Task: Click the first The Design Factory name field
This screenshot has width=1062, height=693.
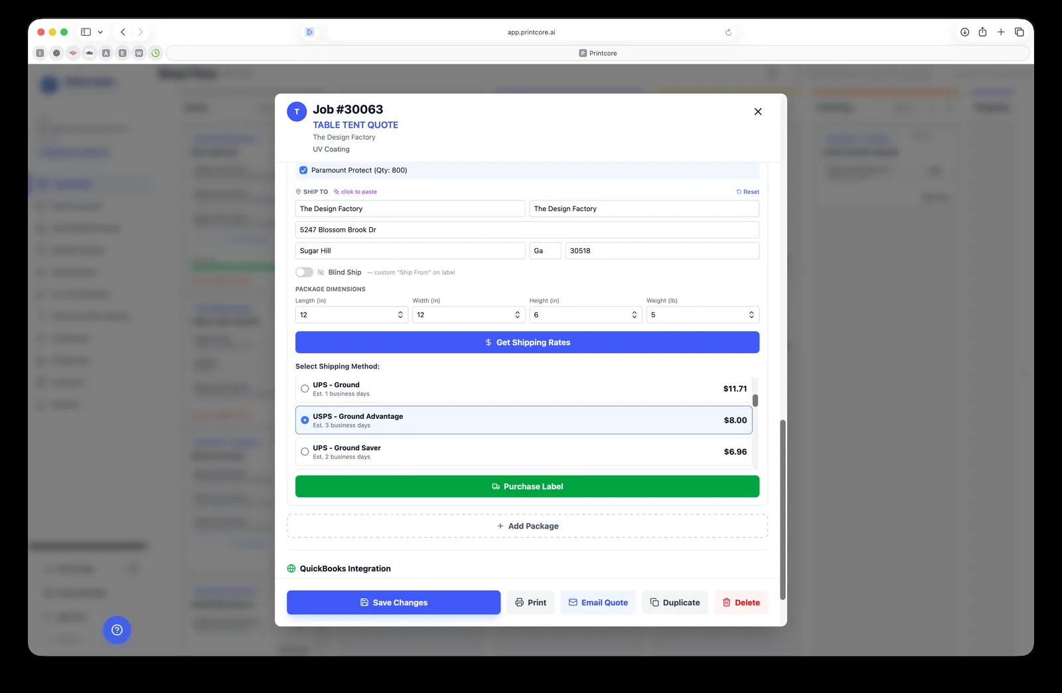Action: pyautogui.click(x=410, y=208)
